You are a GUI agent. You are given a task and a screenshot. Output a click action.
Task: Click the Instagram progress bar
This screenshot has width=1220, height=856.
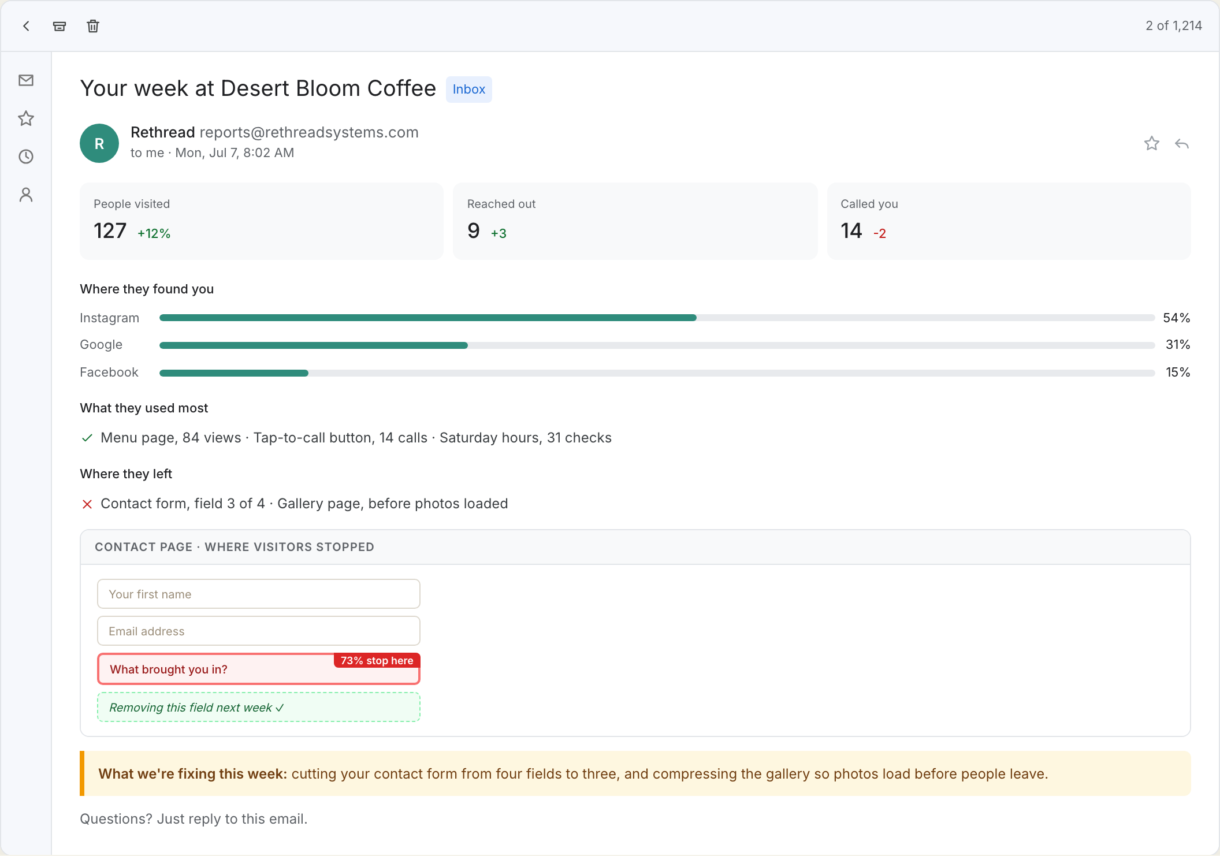657,318
